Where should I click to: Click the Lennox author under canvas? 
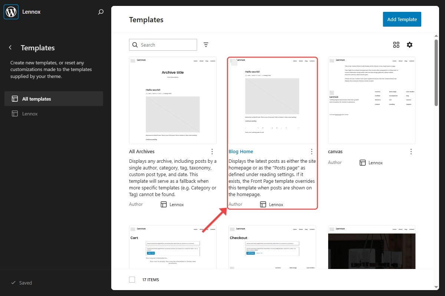tap(376, 162)
